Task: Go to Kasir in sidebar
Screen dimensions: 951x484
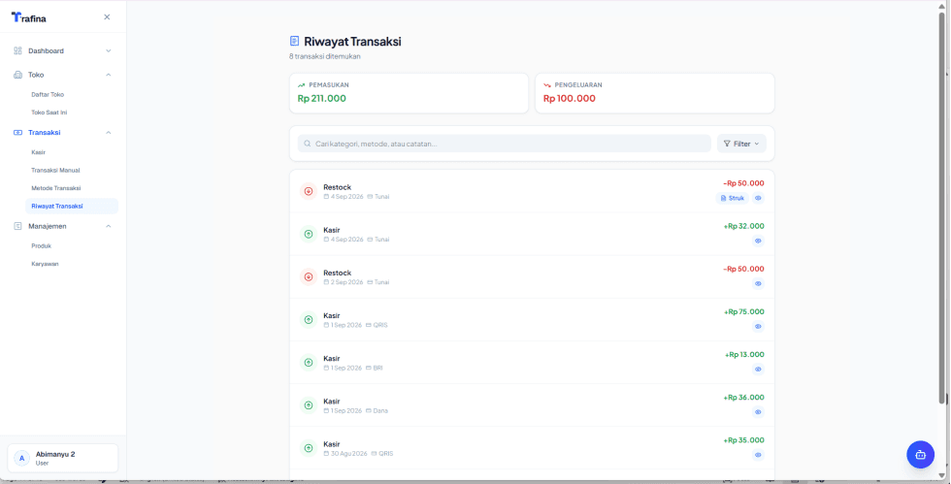Action: tap(38, 152)
